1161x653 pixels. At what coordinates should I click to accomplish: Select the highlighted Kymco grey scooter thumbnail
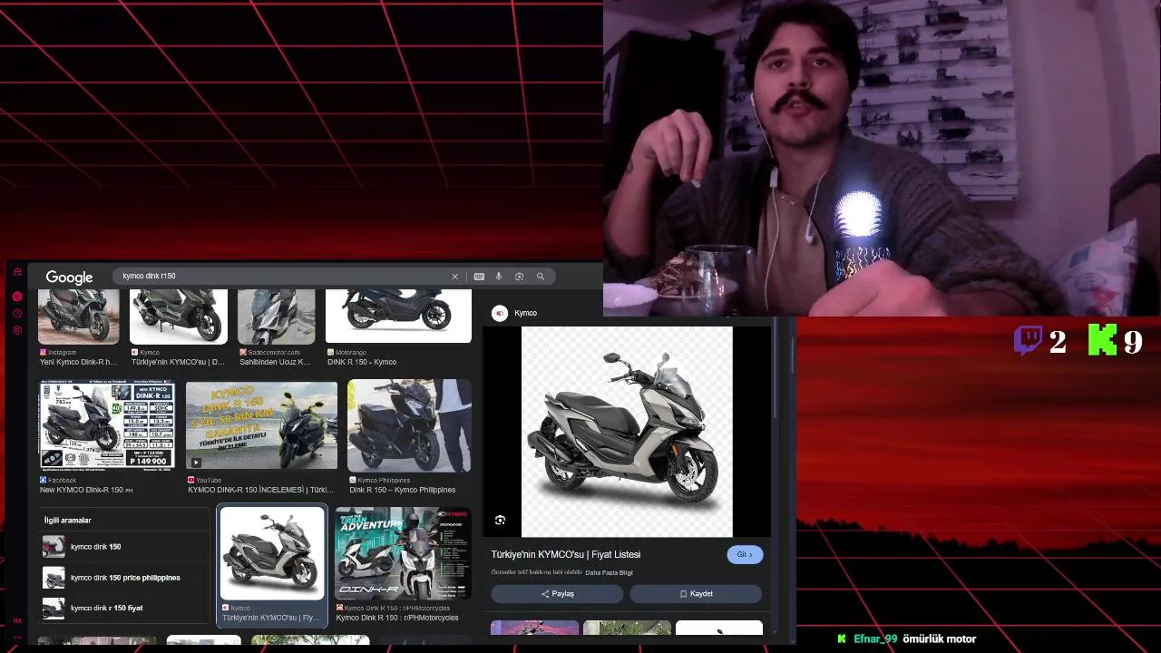click(x=272, y=553)
